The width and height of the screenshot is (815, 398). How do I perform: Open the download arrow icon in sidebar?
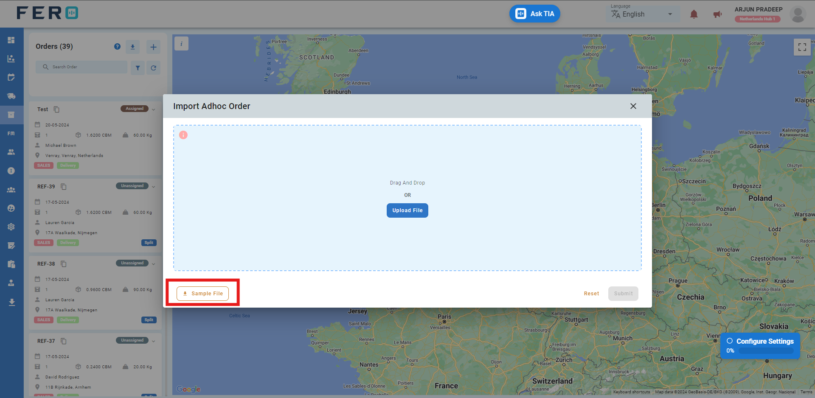[x=11, y=302]
